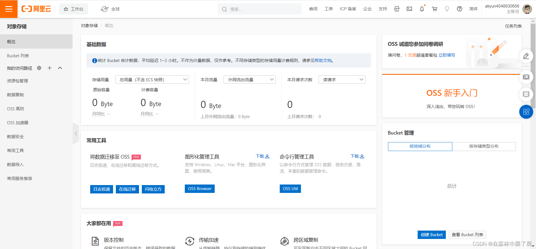The image size is (536, 249).
Task: Open 数据复制 in the sidebar
Action: tap(36, 95)
